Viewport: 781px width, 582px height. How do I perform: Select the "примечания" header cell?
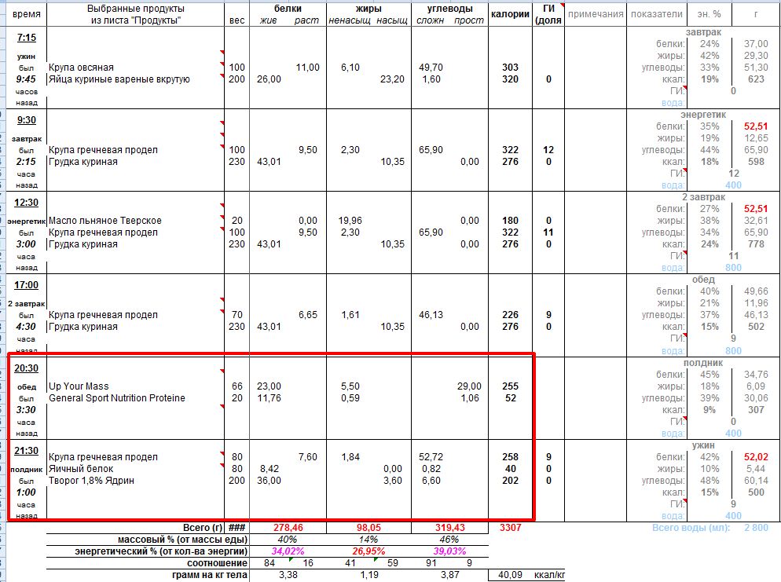(x=595, y=14)
